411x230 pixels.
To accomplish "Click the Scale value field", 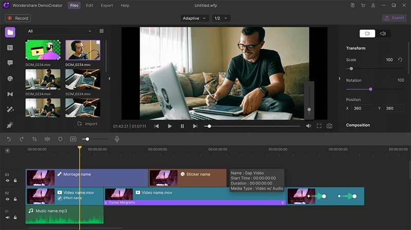I will [x=389, y=60].
